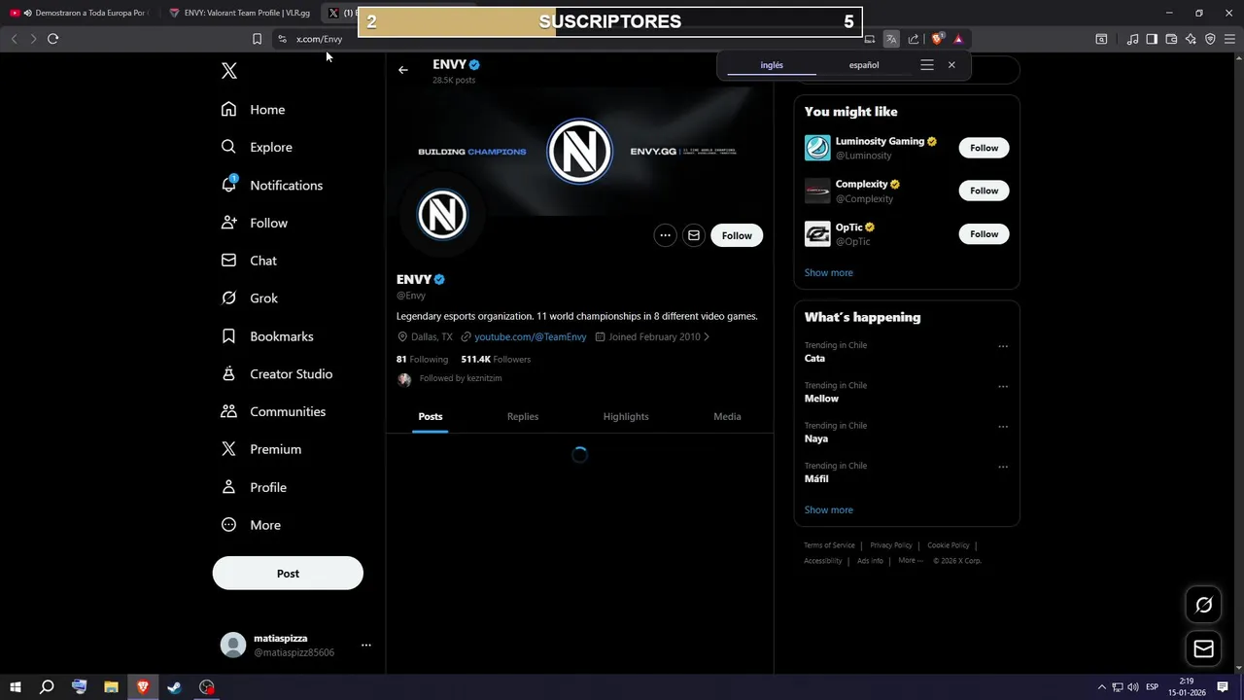Follow Complexity
This screenshot has height=700, width=1244.
[x=984, y=191]
